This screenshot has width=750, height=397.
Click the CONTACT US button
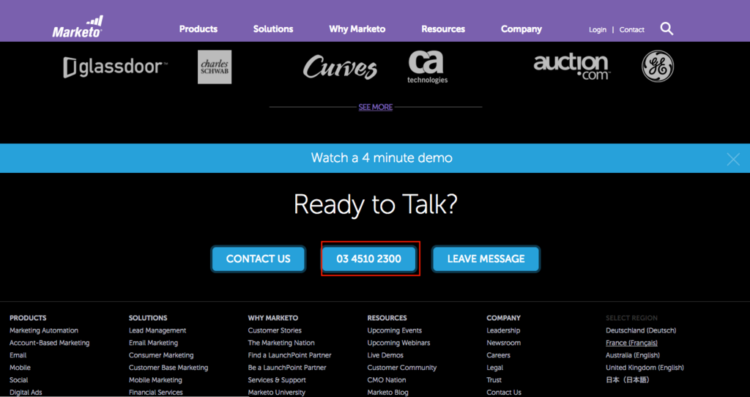click(x=259, y=259)
